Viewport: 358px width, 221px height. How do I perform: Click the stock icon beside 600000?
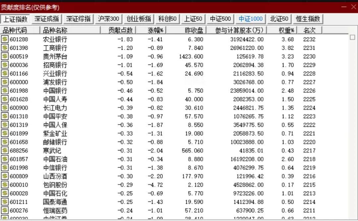click(x=5, y=82)
